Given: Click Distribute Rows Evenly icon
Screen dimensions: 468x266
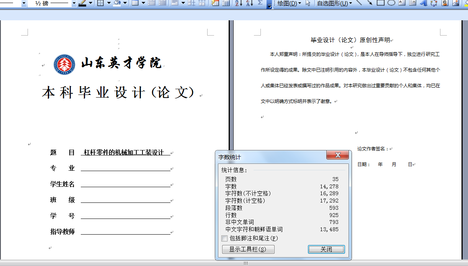Looking at the screenshot, I should point(191,3).
